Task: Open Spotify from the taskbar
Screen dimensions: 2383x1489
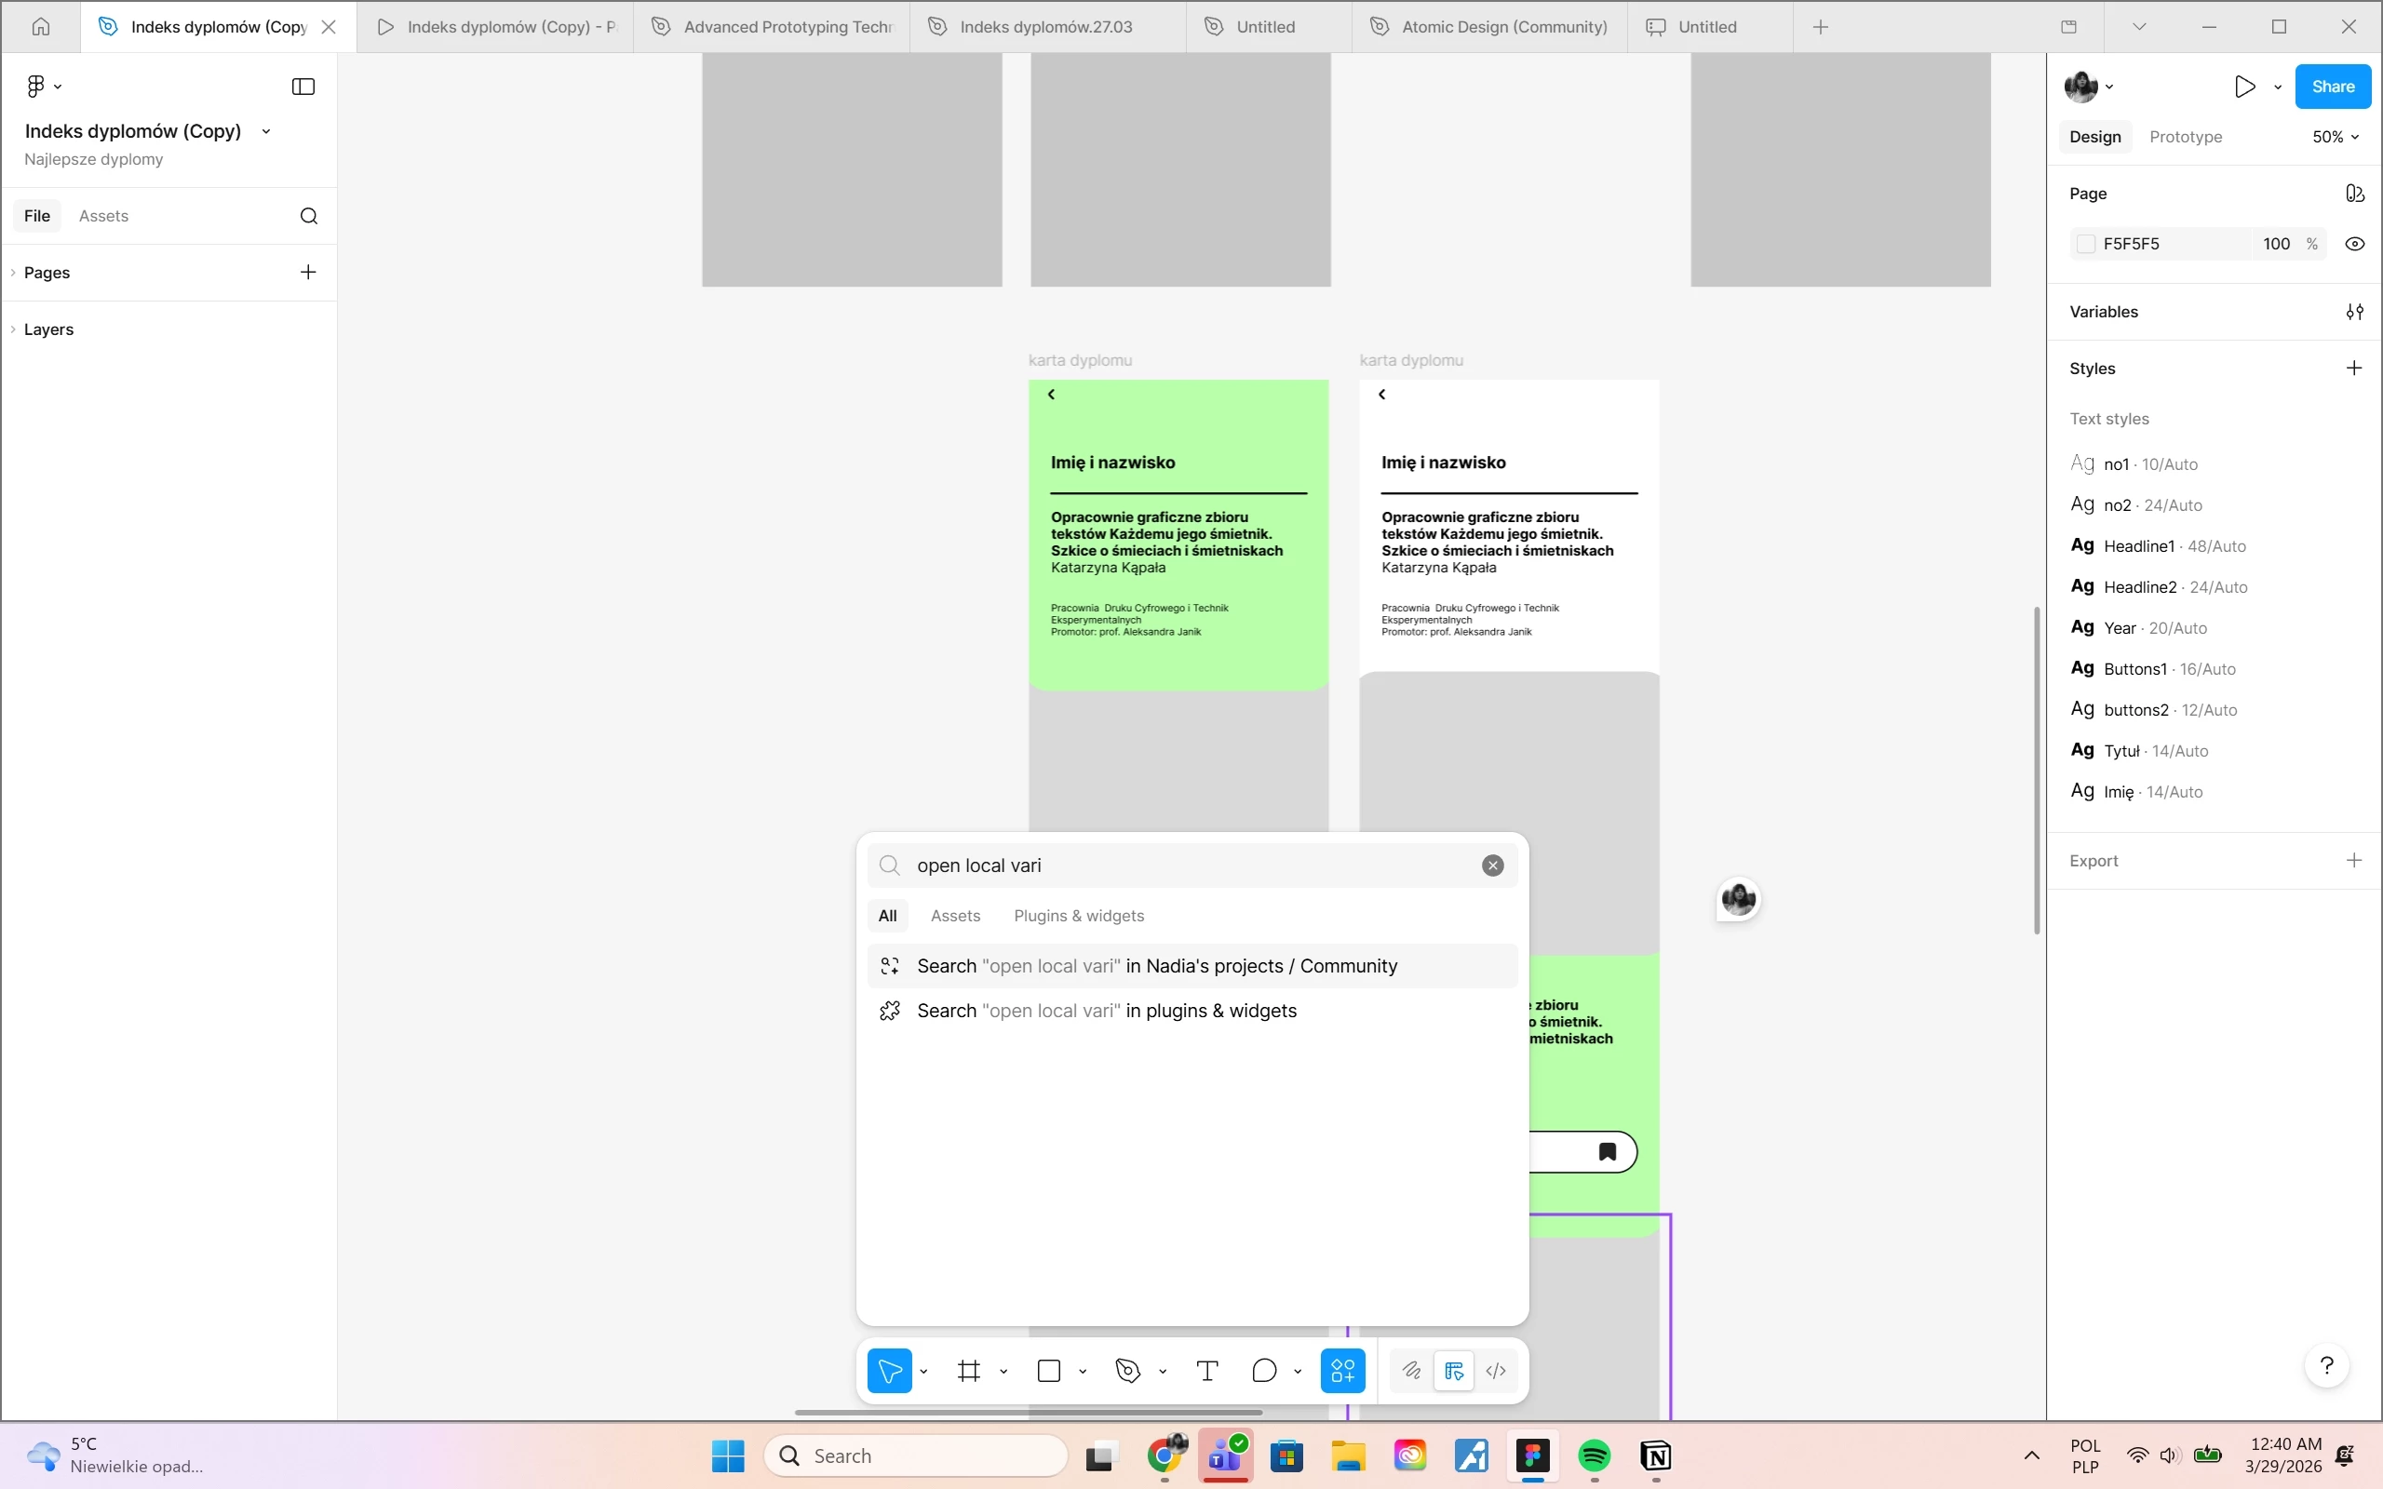Action: click(x=1595, y=1455)
